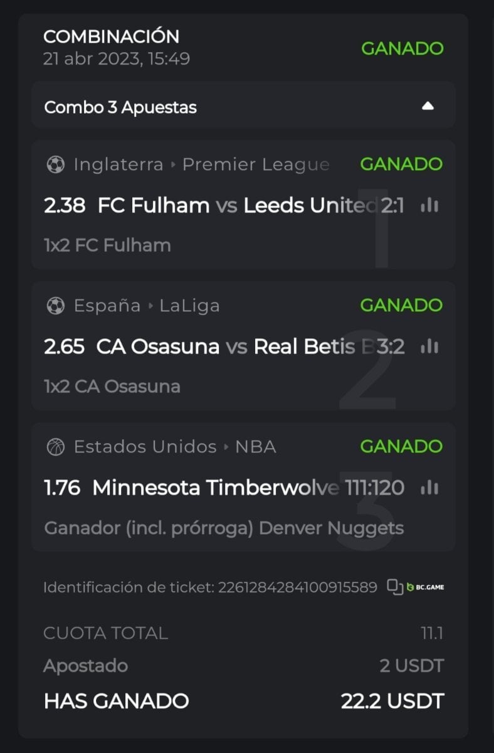
Task: Tap the Ganador Denver Nuggets selection
Action: coord(224,528)
